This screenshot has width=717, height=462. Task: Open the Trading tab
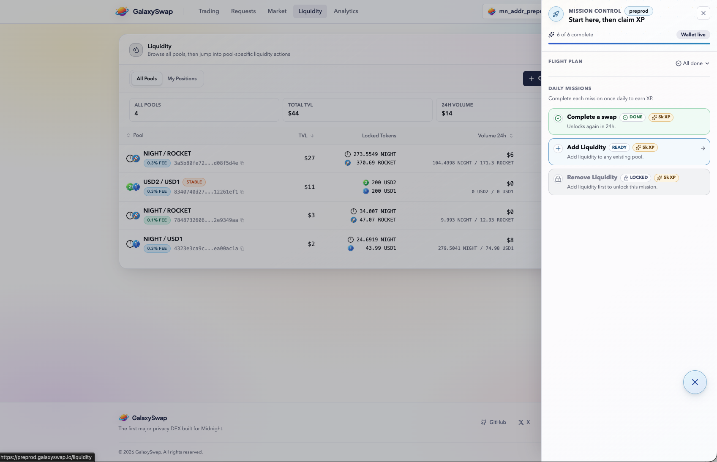point(209,11)
